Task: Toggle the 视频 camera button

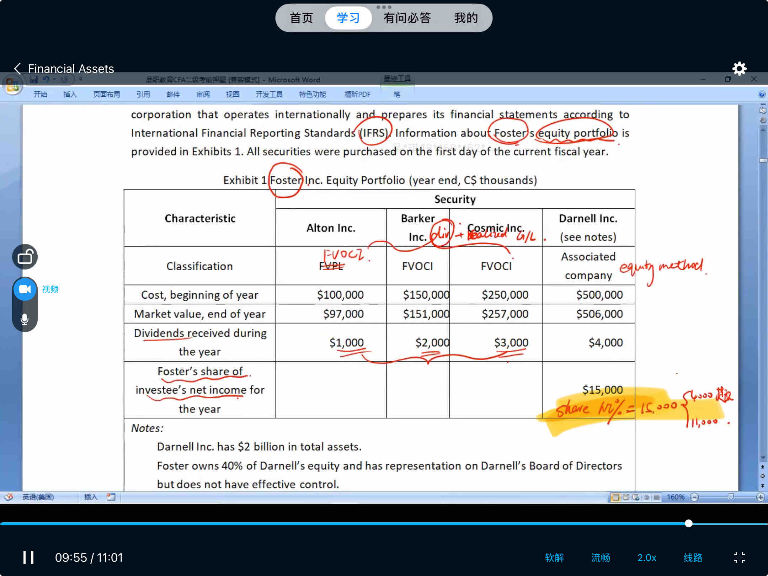Action: pos(25,289)
